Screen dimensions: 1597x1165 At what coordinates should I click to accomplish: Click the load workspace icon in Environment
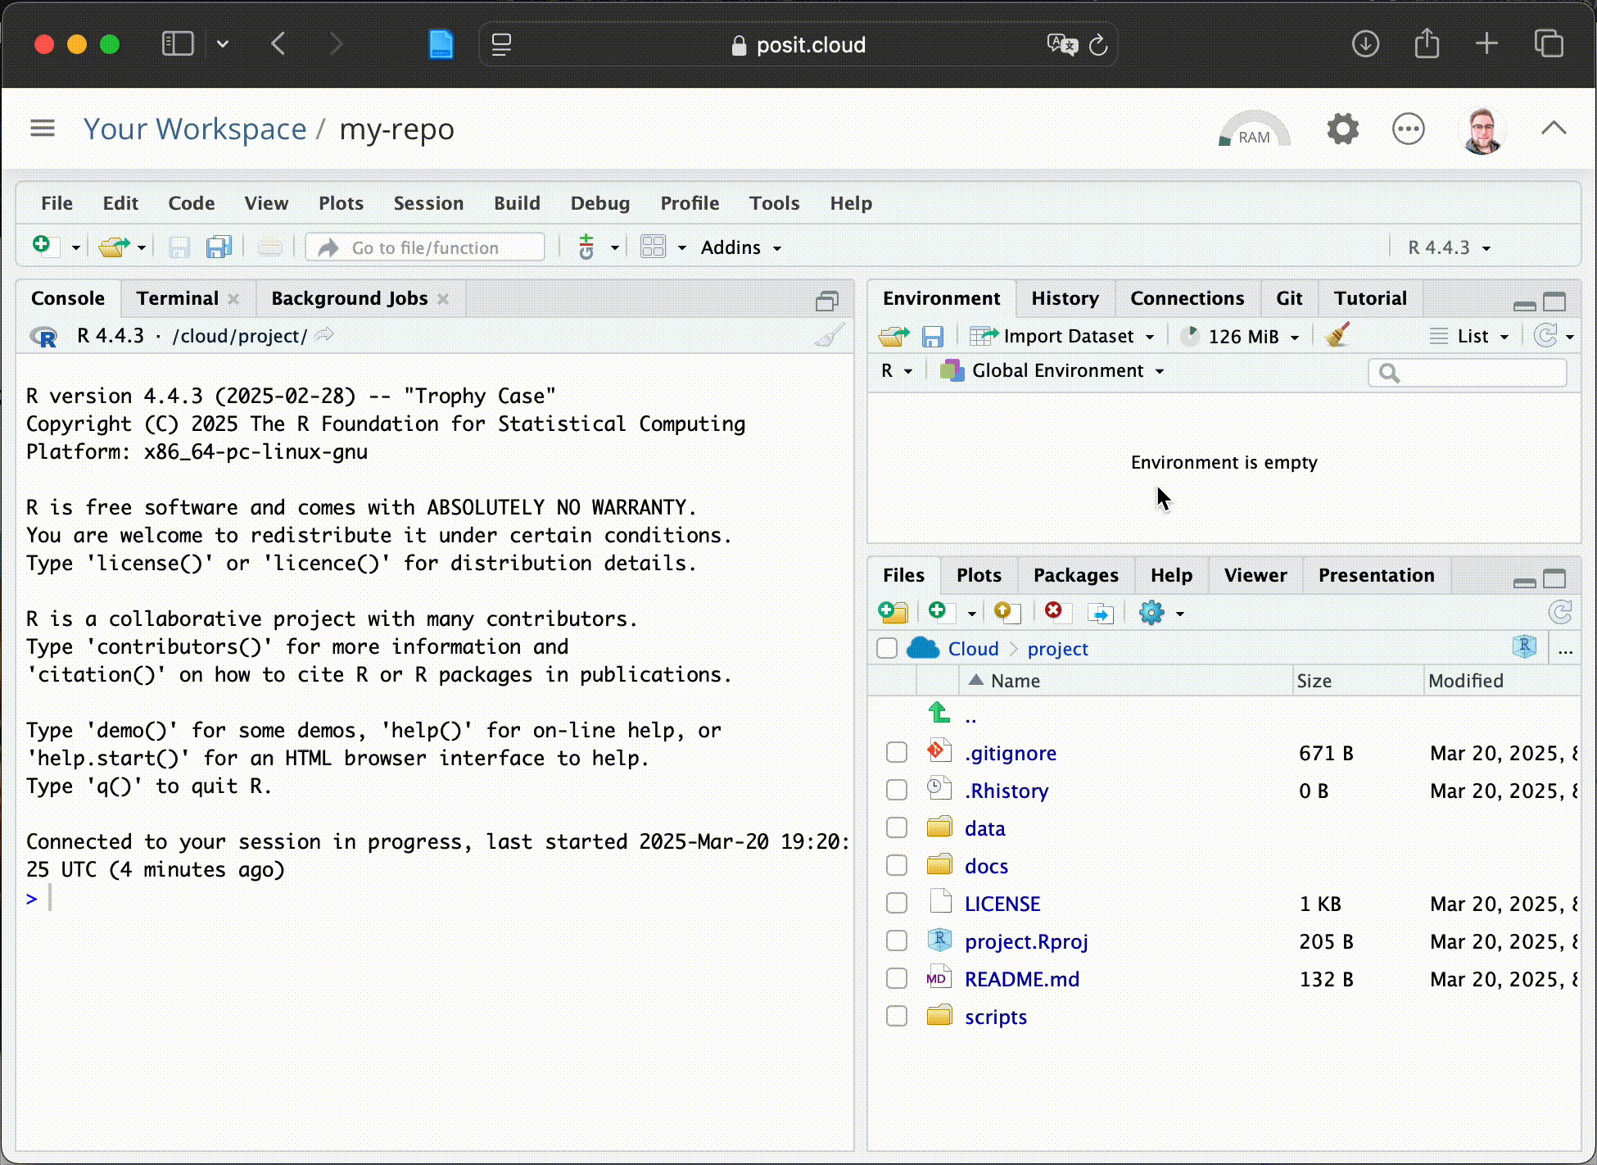click(x=894, y=336)
